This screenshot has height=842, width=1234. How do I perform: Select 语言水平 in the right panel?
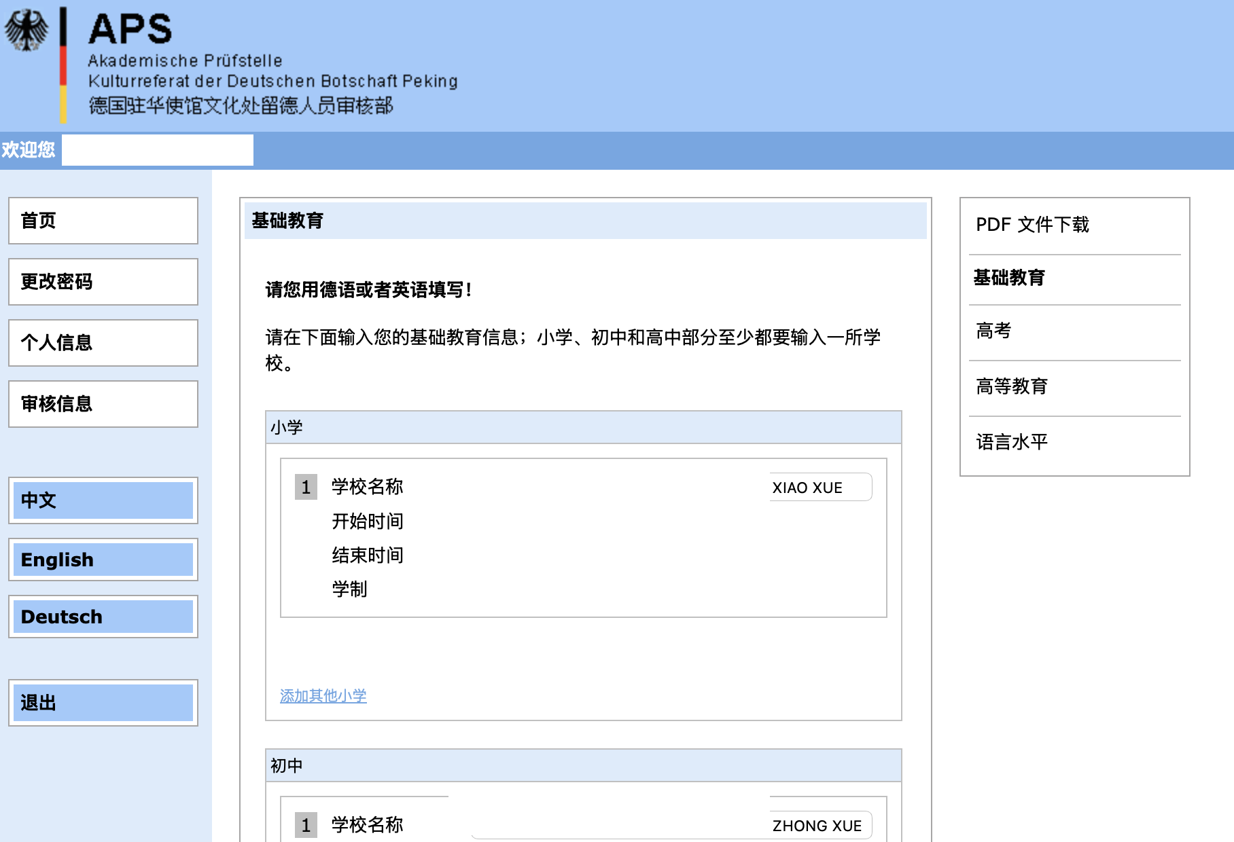click(x=1011, y=442)
